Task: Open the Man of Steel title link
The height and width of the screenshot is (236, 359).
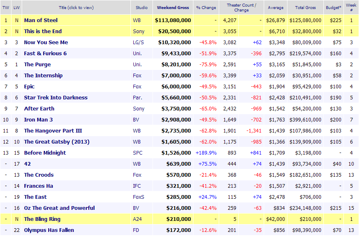Action: [41, 20]
